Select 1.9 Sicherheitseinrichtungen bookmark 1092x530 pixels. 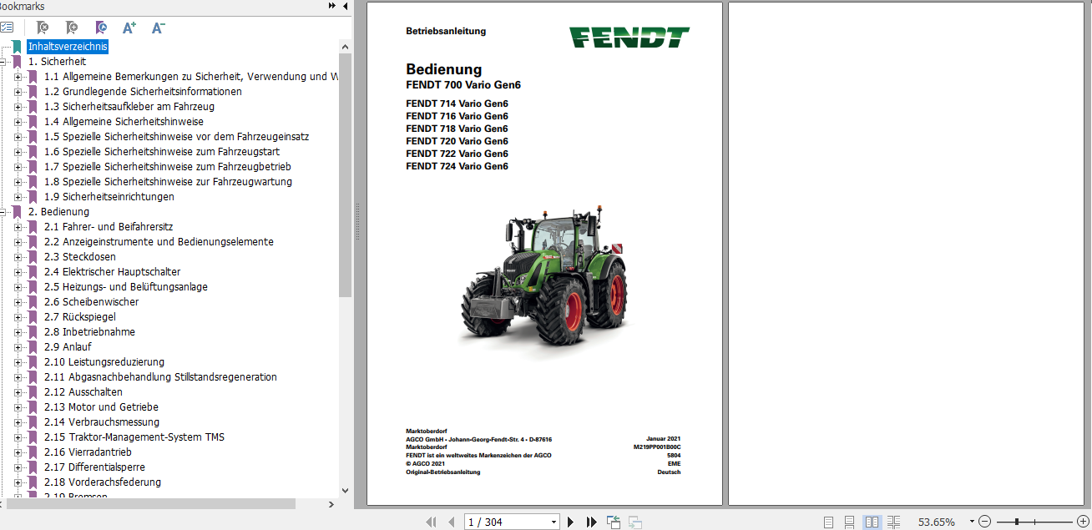click(x=109, y=197)
